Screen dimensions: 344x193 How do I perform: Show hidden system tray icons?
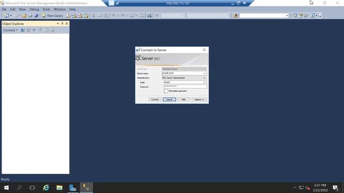coord(295,188)
